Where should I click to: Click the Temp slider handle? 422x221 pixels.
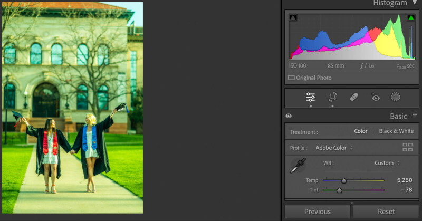[x=344, y=180]
